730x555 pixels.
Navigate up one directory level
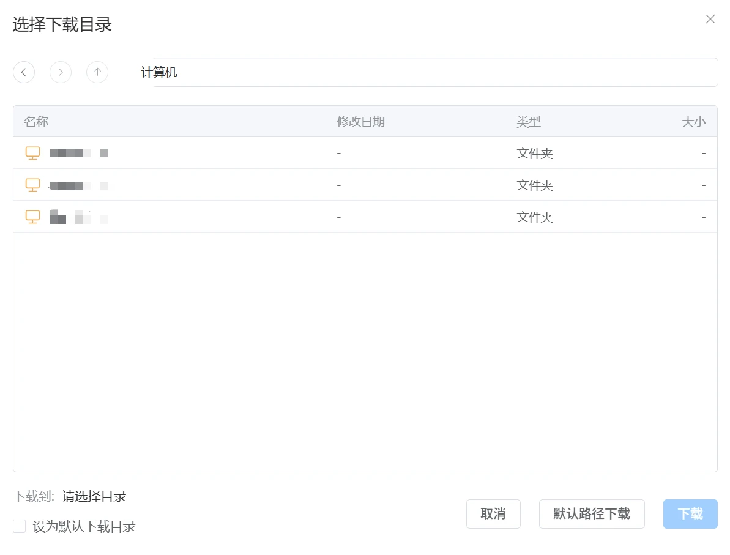pyautogui.click(x=97, y=72)
